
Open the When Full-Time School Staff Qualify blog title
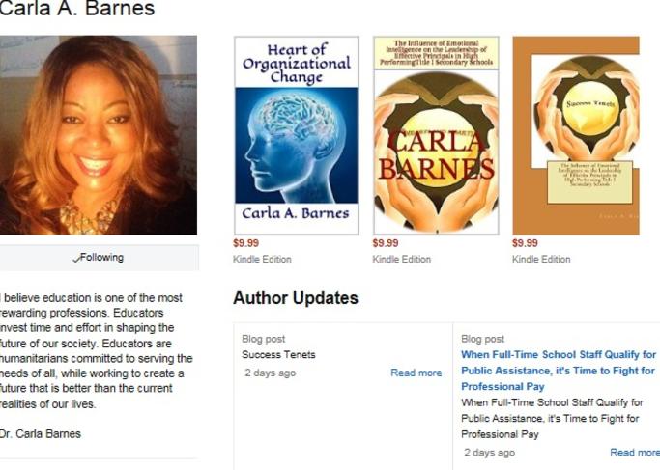tap(559, 371)
